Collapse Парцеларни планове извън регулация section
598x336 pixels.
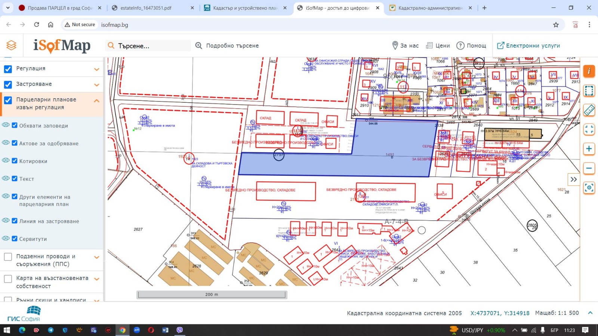click(x=97, y=101)
